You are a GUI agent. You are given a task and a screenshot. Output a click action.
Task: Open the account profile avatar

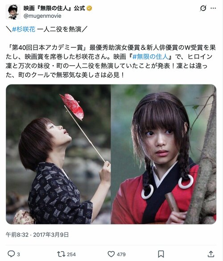click(13, 12)
